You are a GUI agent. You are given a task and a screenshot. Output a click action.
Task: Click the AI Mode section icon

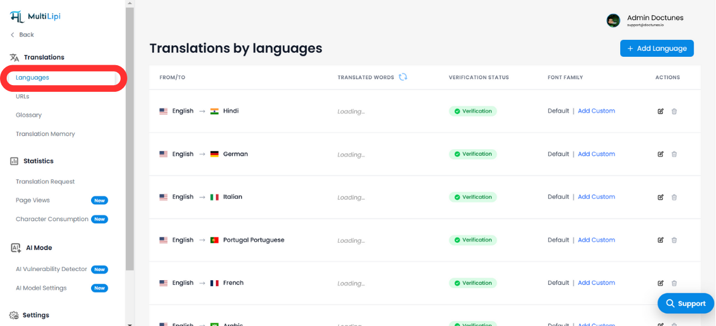(x=16, y=248)
